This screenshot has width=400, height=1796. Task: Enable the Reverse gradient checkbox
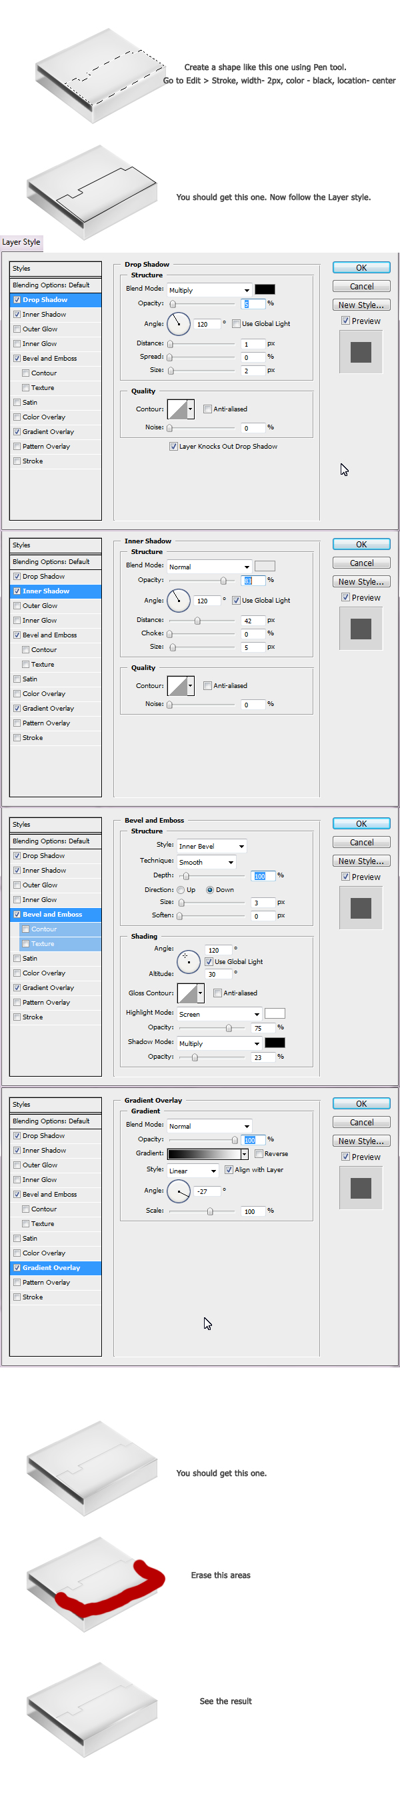click(259, 1154)
